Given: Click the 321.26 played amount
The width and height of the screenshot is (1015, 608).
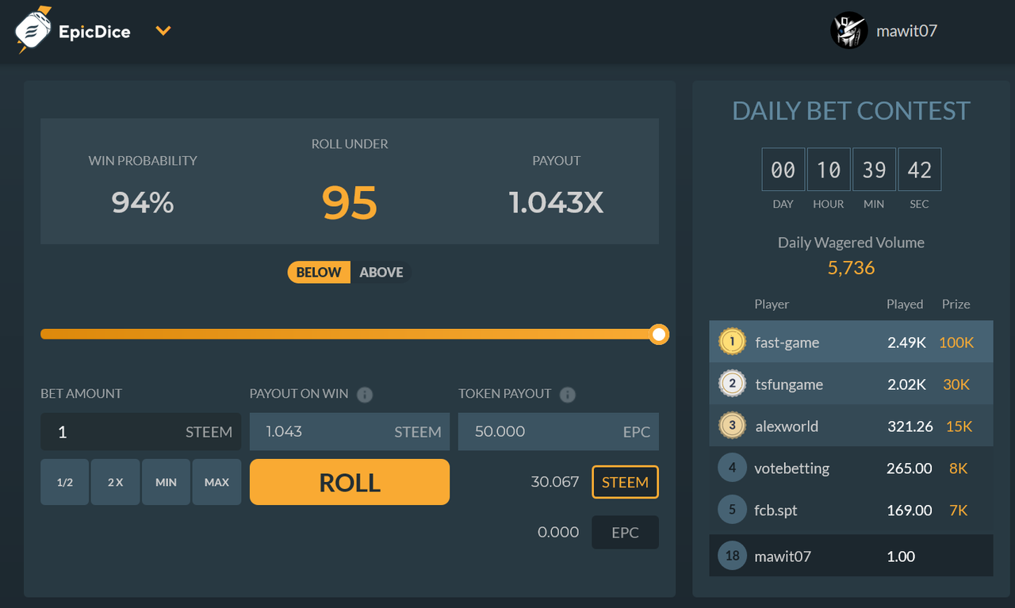Looking at the screenshot, I should [910, 426].
